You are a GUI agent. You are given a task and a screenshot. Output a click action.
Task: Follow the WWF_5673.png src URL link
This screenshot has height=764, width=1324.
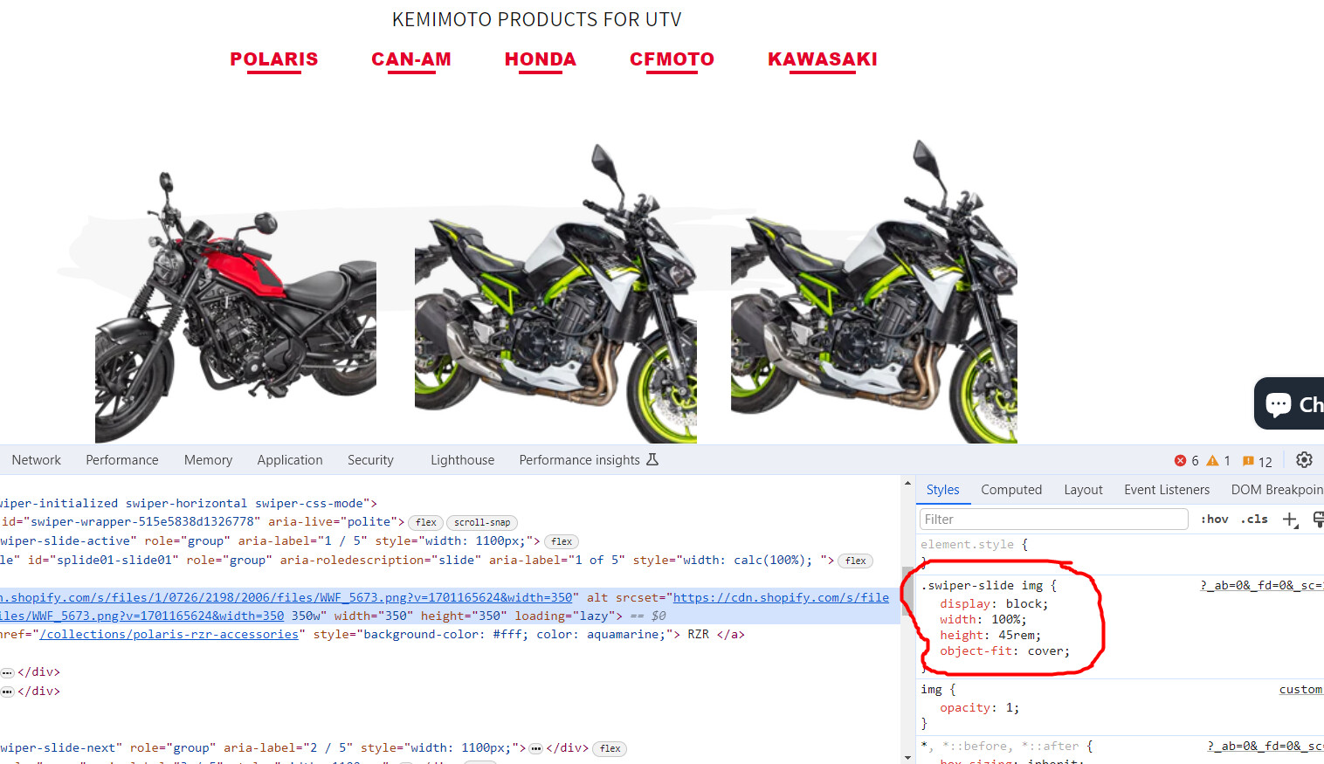click(x=286, y=598)
